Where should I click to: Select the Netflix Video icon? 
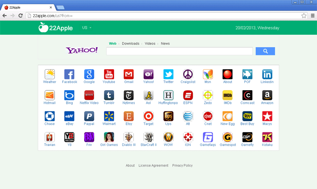(89, 95)
